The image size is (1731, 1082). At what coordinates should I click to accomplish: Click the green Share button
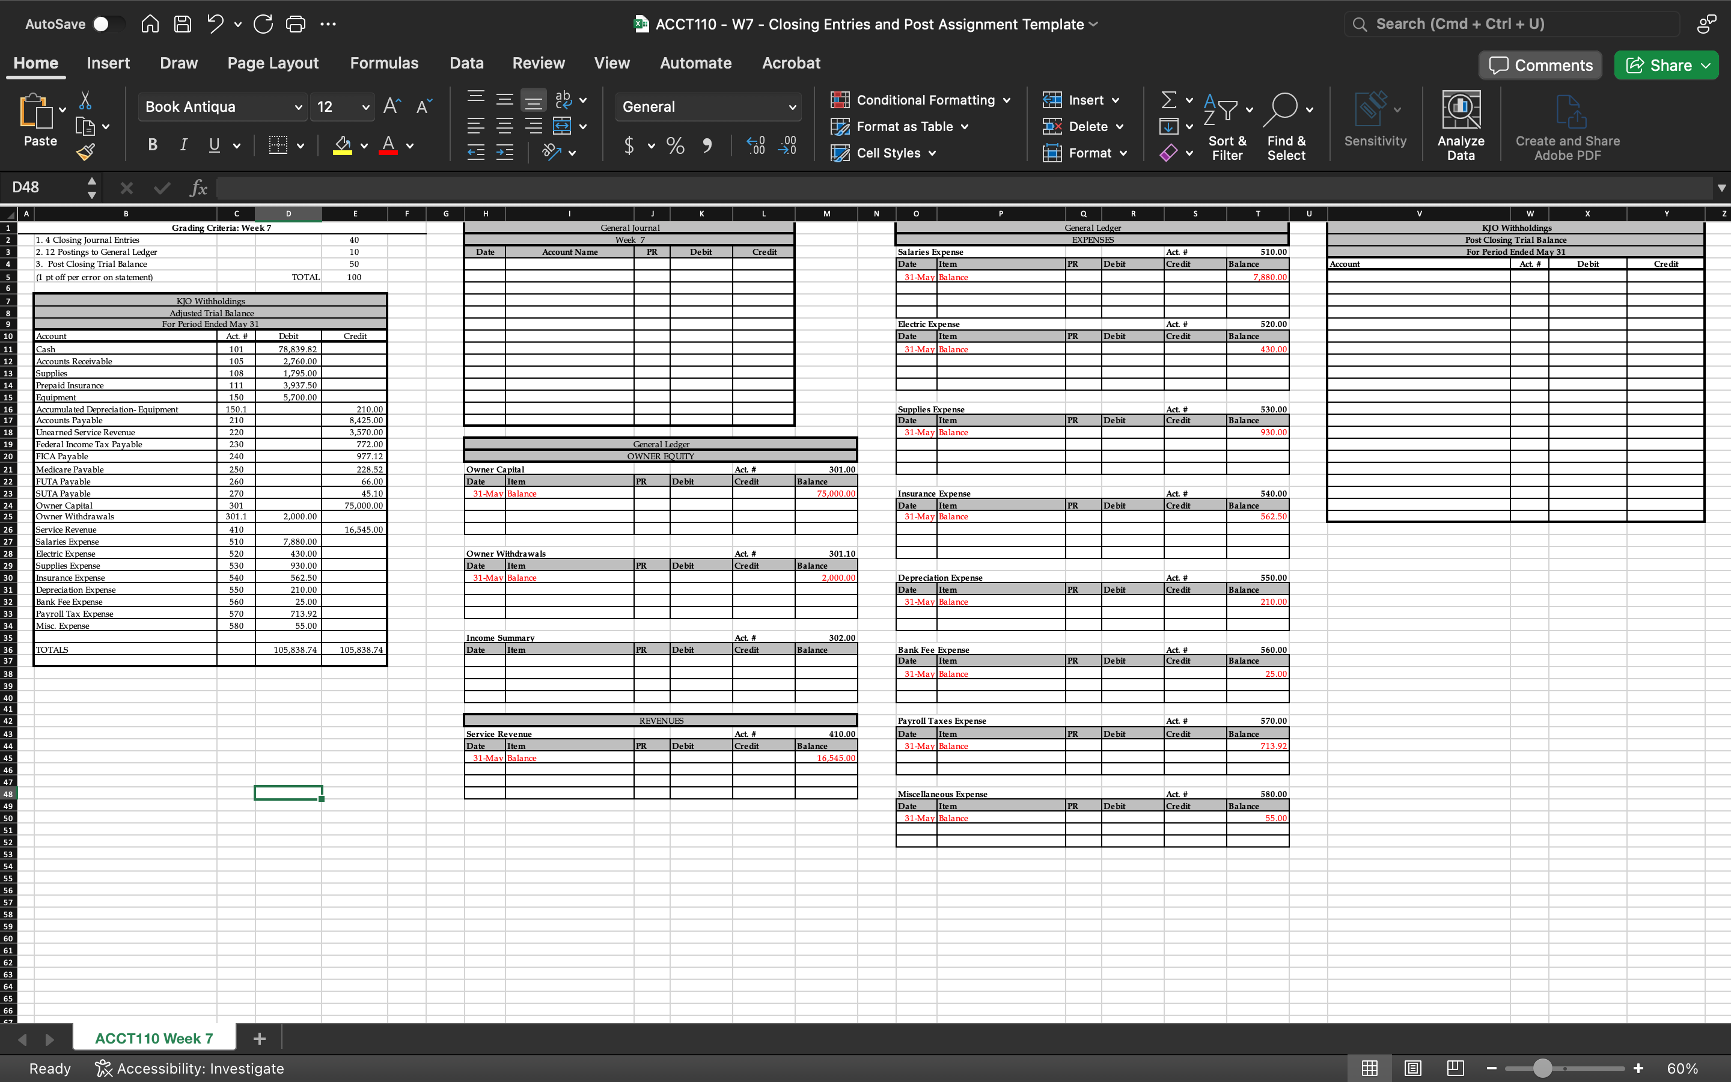[x=1666, y=65]
